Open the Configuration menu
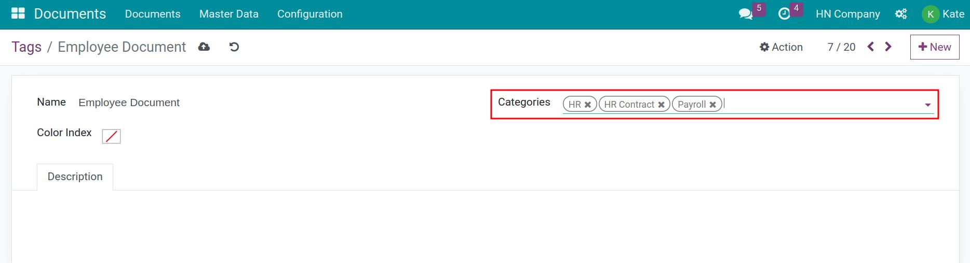This screenshot has width=970, height=263. (310, 14)
